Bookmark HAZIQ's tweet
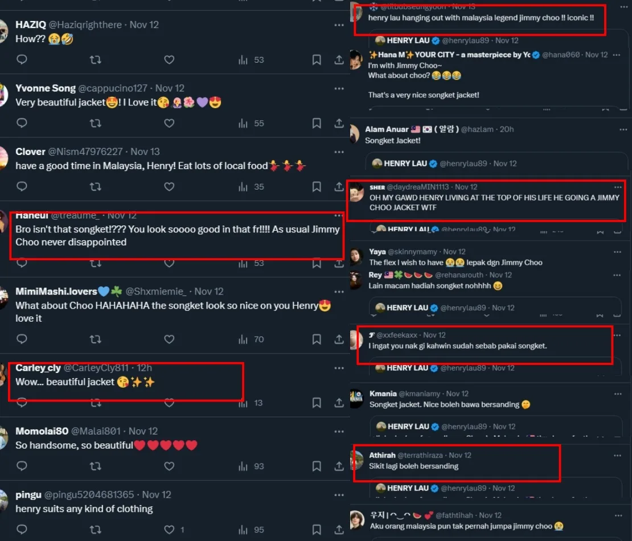632x541 pixels. 317,60
